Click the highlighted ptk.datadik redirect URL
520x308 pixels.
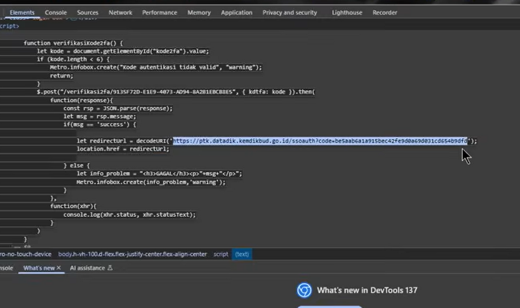(x=320, y=141)
